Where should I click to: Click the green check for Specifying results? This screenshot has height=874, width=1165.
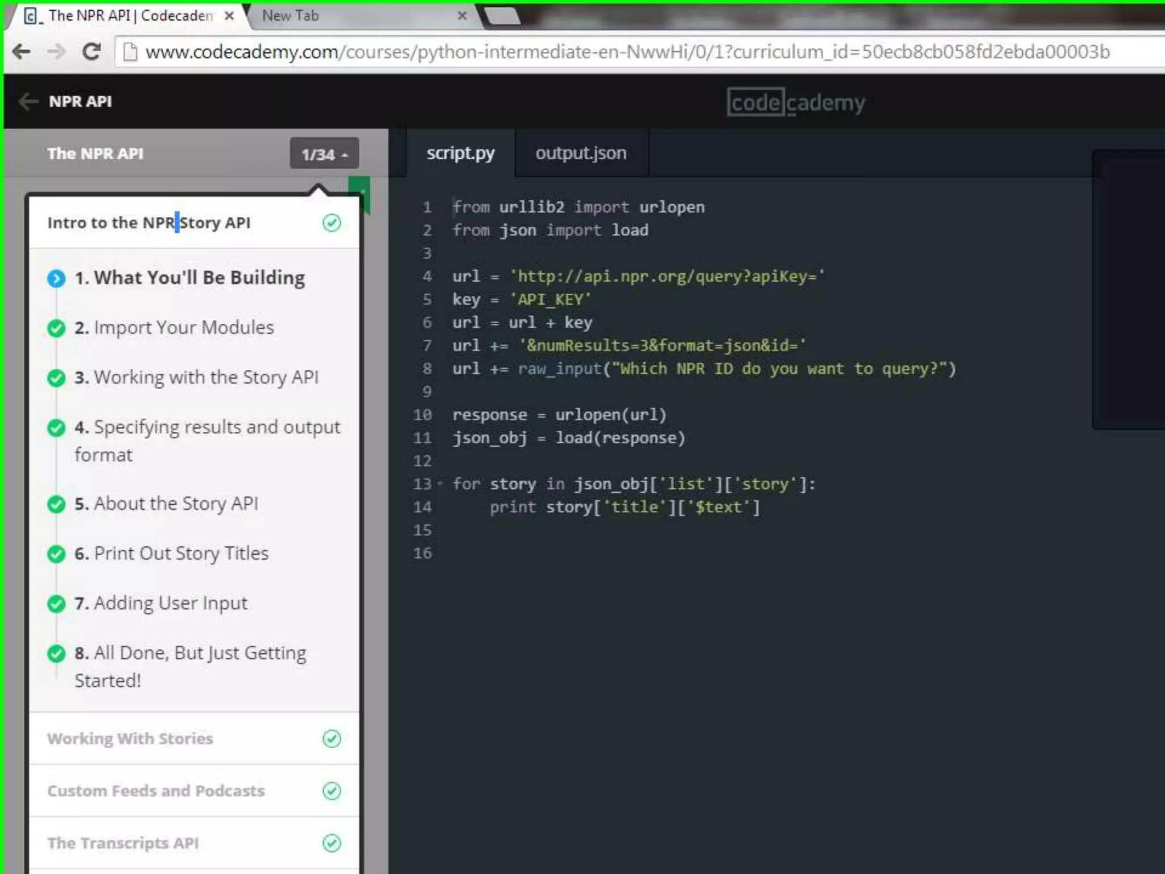point(56,428)
